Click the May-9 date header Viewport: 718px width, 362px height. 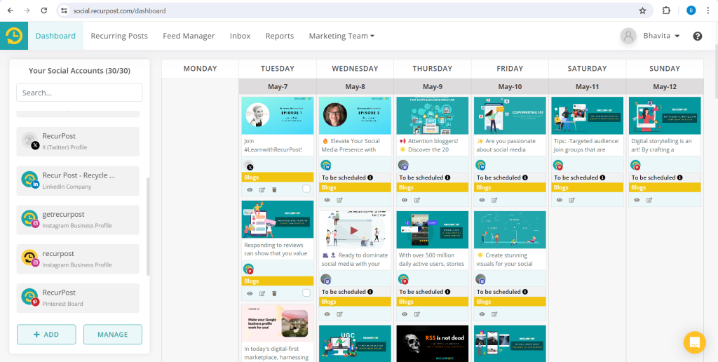432,86
